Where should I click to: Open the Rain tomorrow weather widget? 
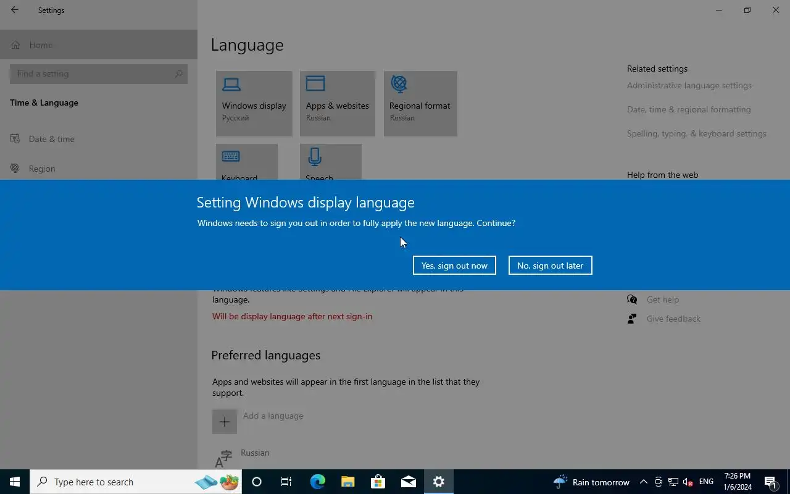(591, 482)
